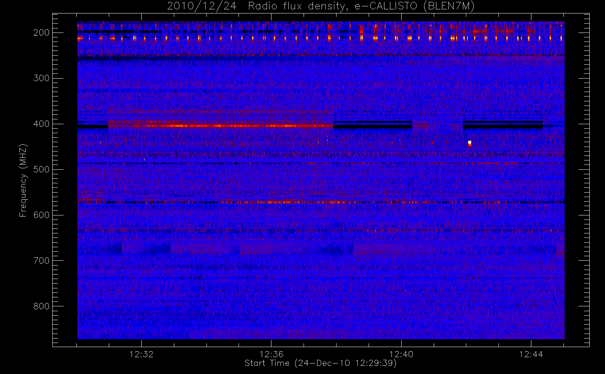
Task: Click the 'Start Time (24-Dec-10 12:29:39)' label
Action: (320, 363)
